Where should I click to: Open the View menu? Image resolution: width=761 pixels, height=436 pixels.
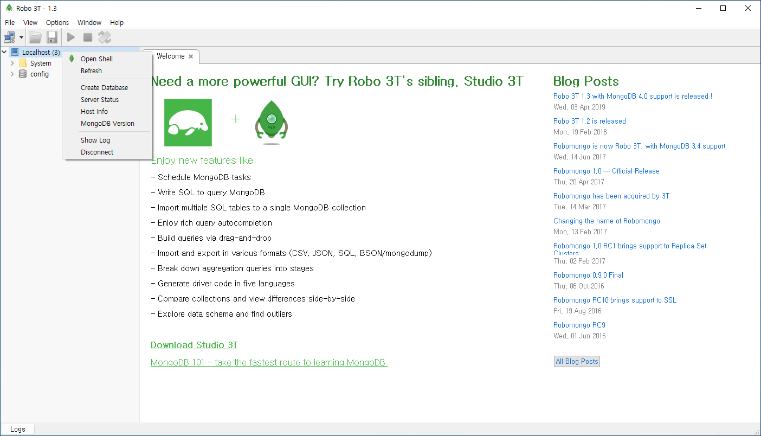point(30,22)
